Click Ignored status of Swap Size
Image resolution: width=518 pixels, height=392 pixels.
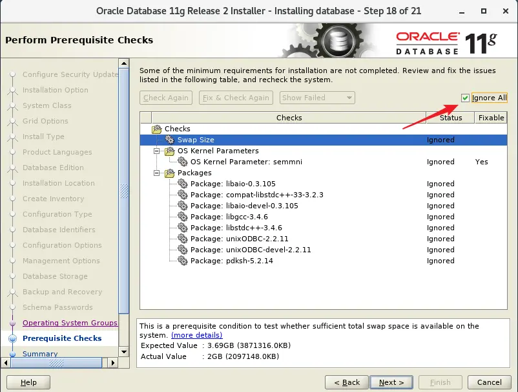(x=440, y=140)
